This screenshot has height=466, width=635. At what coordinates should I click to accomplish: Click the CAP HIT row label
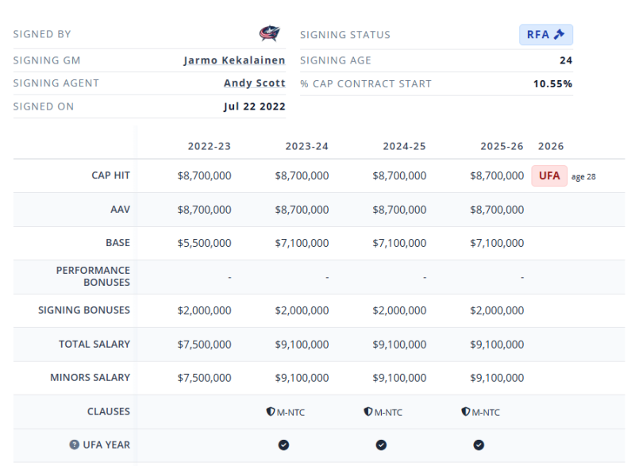110,176
